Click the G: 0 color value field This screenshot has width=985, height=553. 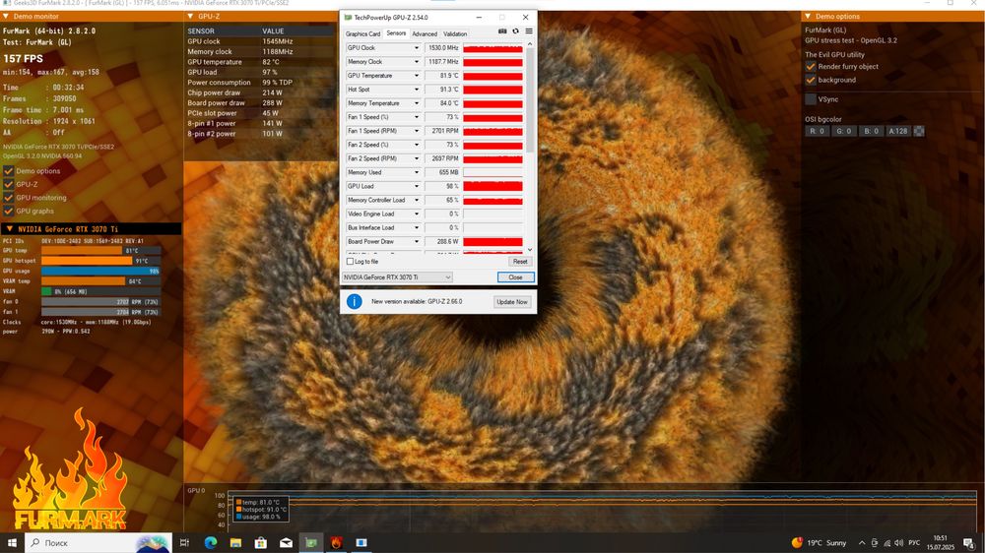click(x=844, y=131)
